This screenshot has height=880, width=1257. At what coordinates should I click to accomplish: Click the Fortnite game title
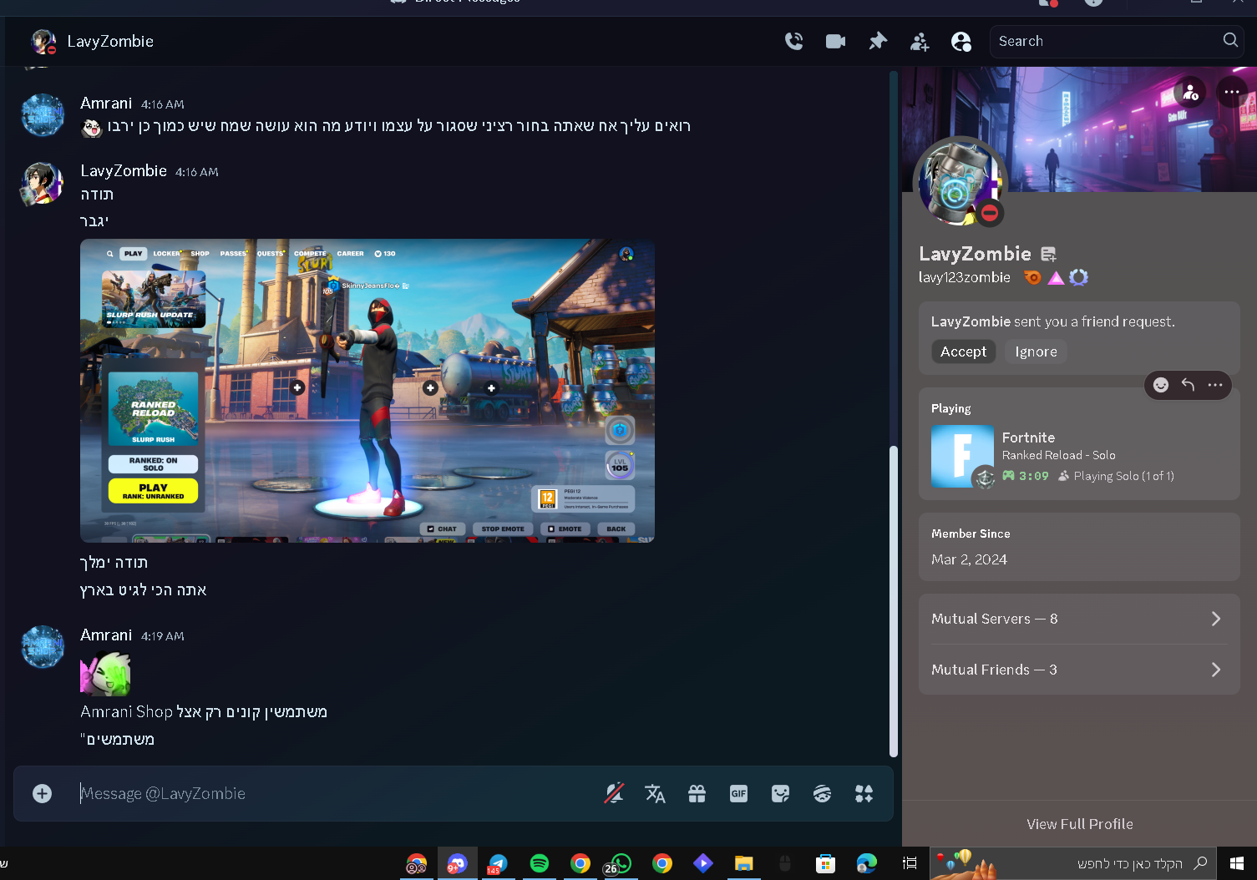tap(1028, 437)
